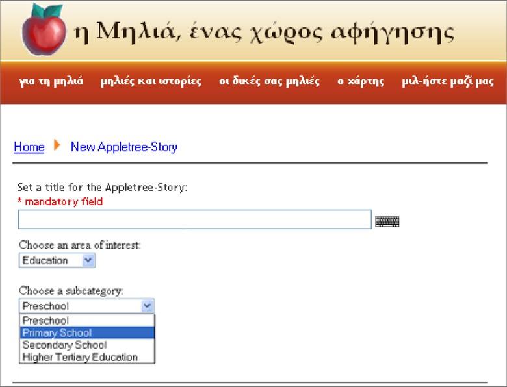The width and height of the screenshot is (507, 387).
Task: Click the red apple logo
Action: (x=44, y=30)
